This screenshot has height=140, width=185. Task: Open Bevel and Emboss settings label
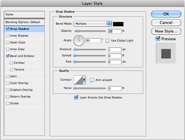pyautogui.click(x=22, y=56)
